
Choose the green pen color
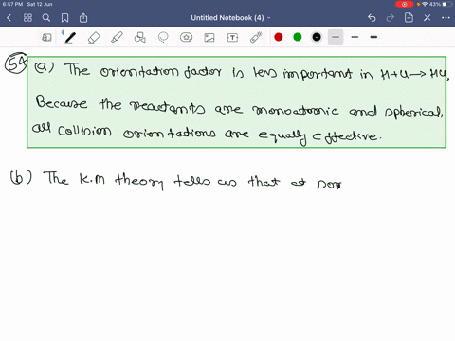point(298,37)
